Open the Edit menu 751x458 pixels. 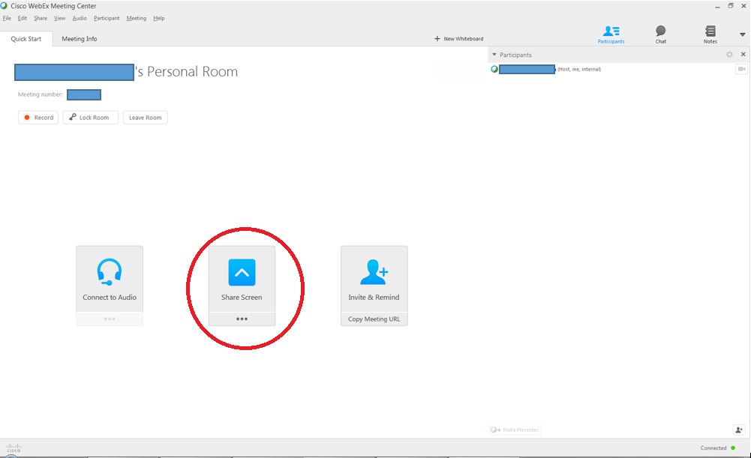tap(23, 18)
